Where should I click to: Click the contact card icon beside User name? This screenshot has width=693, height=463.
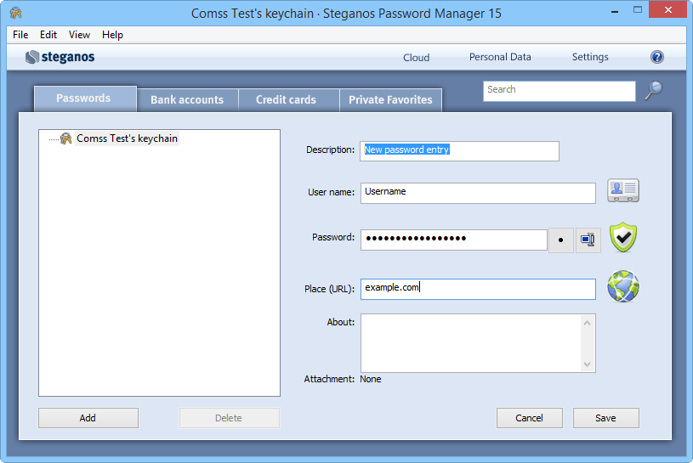click(x=623, y=190)
